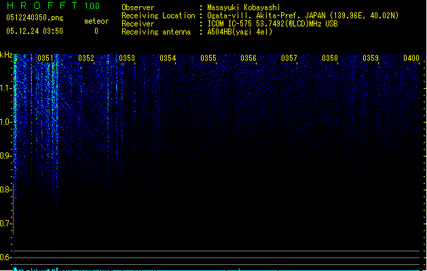The height and width of the screenshot is (271, 427).
Task: Click the meteor count value 0
Action: coord(96,31)
